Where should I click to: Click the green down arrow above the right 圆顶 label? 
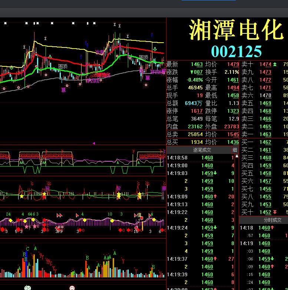[x=155, y=49]
